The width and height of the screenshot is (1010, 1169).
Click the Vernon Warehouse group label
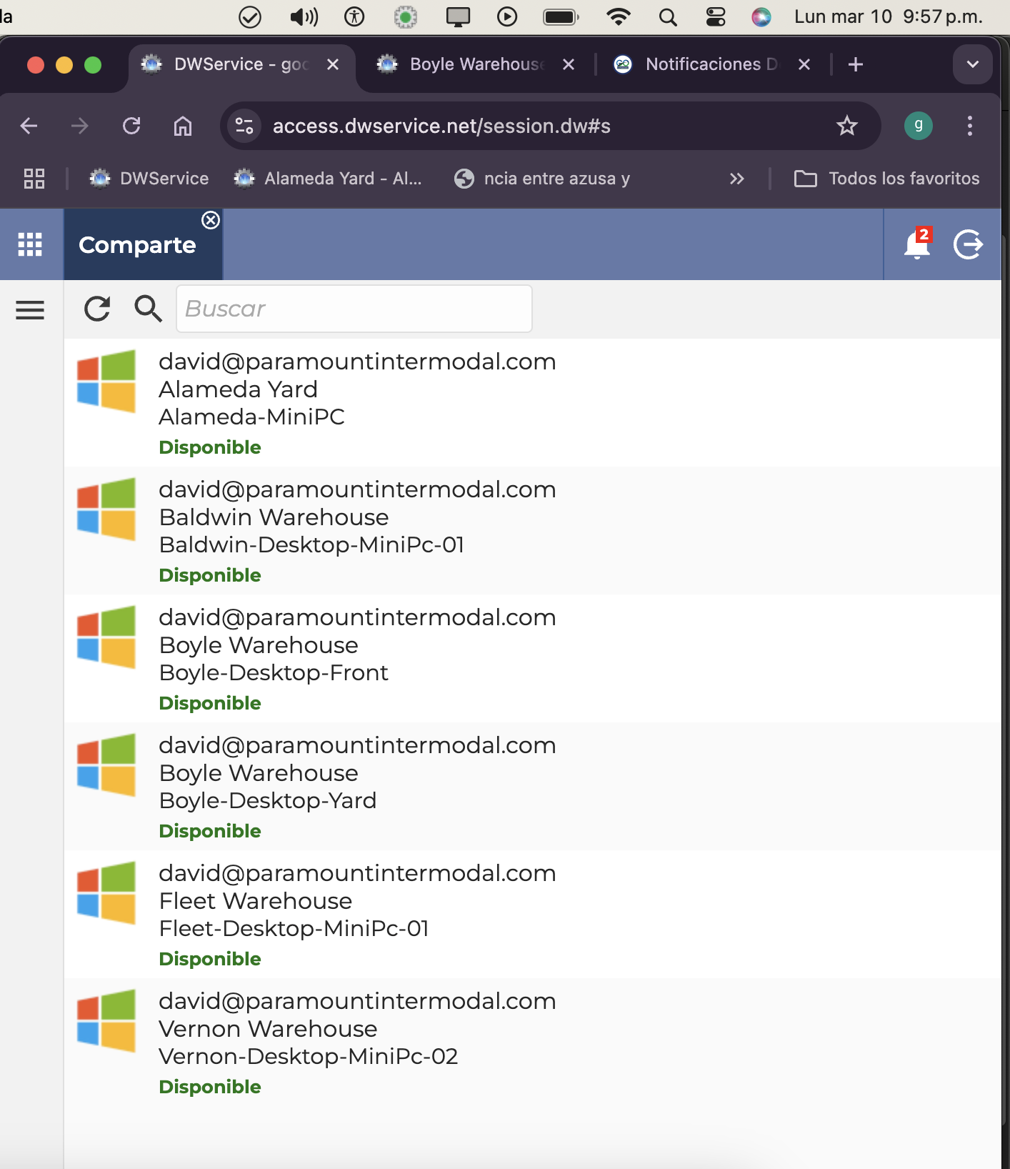(x=268, y=1029)
